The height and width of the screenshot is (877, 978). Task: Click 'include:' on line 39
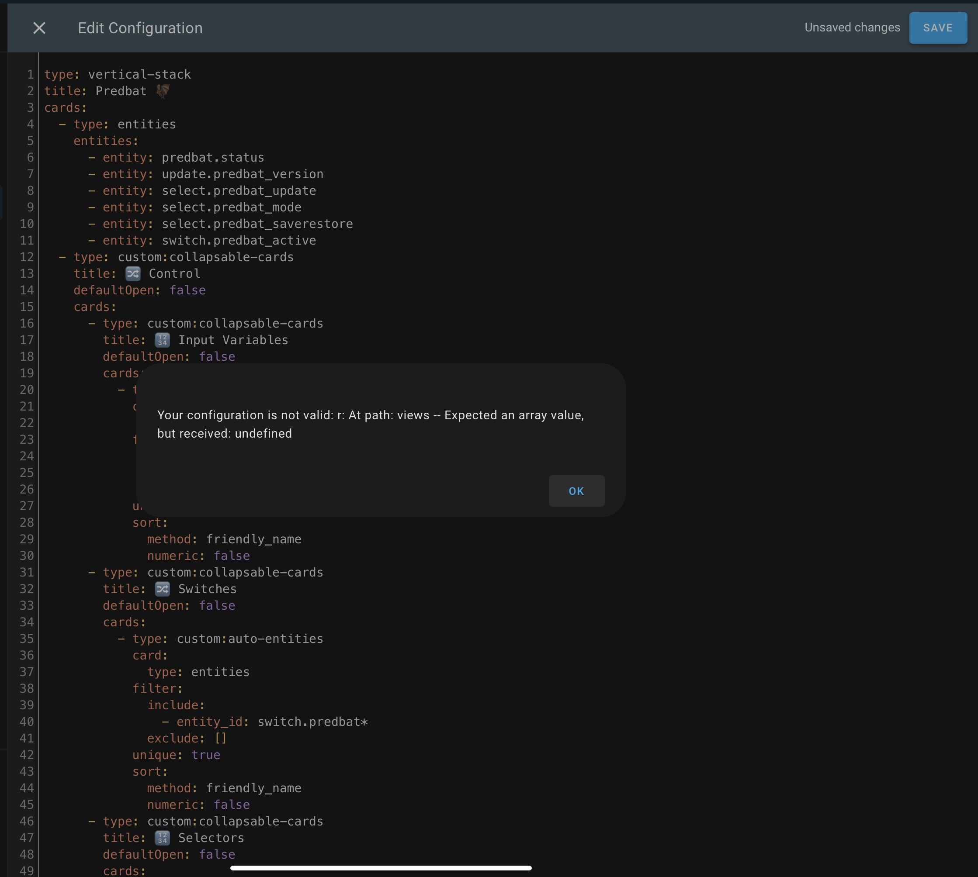coord(176,705)
